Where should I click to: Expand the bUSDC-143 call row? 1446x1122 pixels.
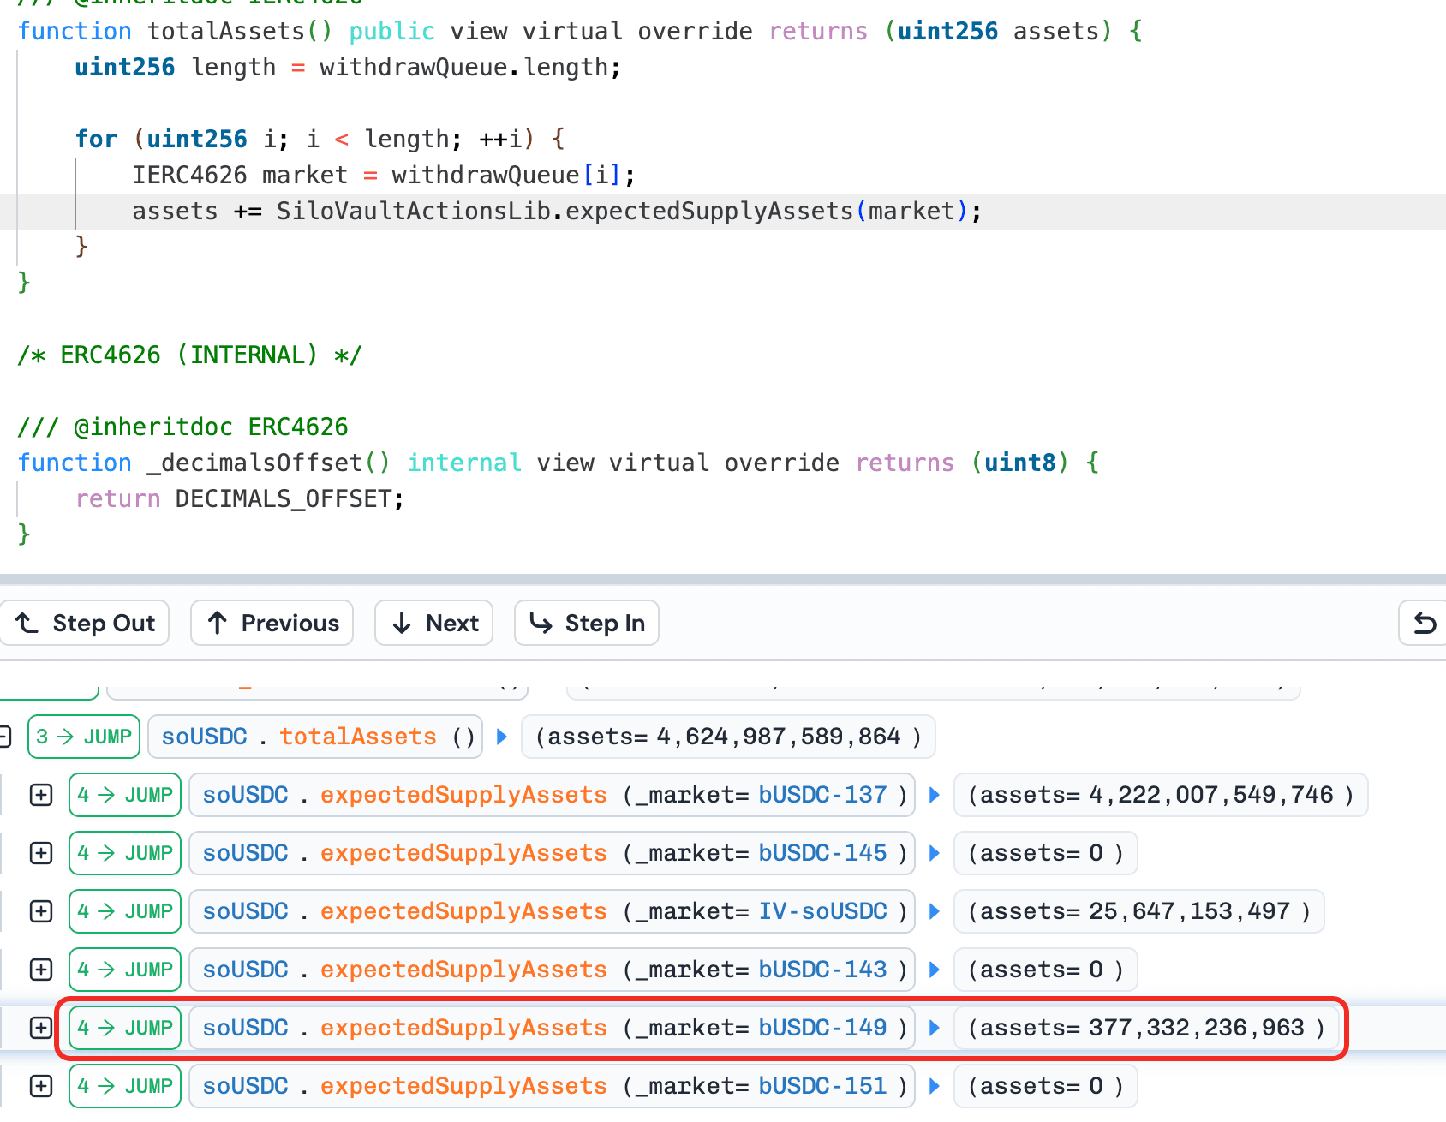[x=41, y=970]
